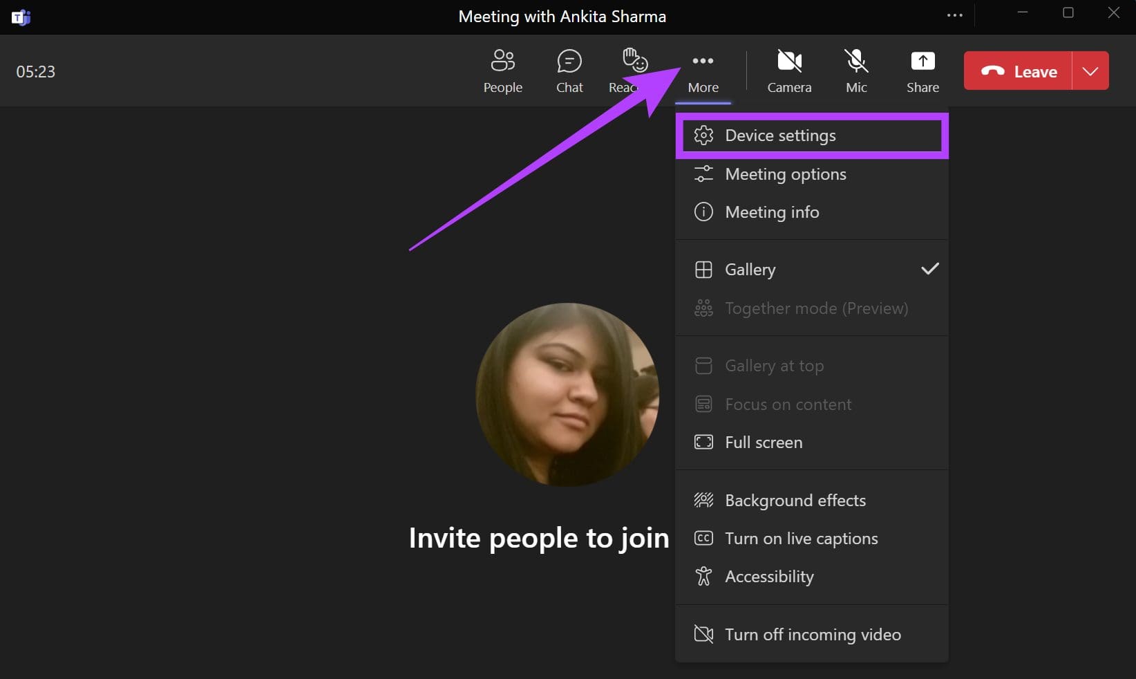The image size is (1136, 679).
Task: Open Accessibility options
Action: click(x=812, y=577)
